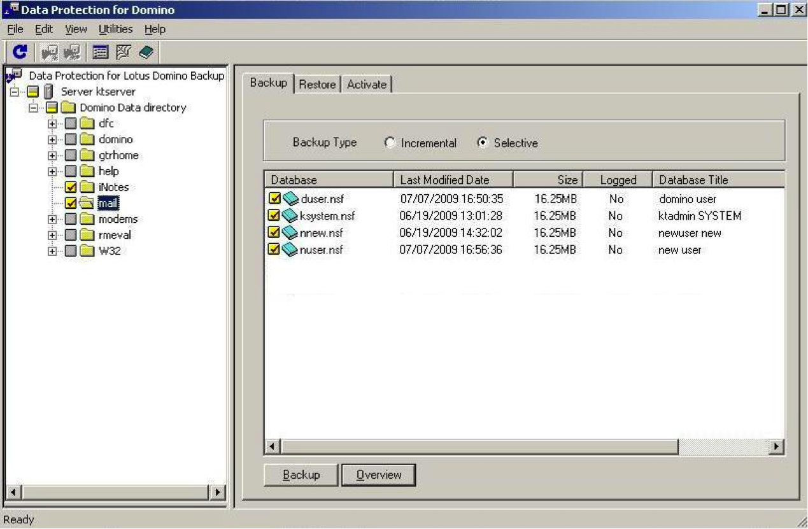Expand the W32 folder node

pos(53,251)
